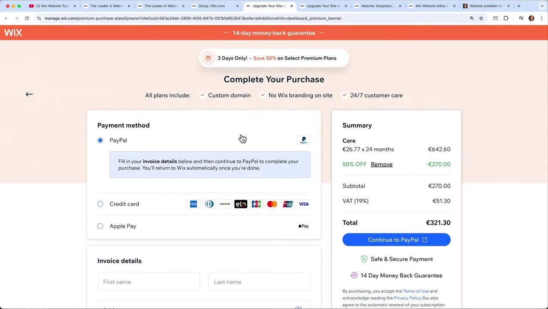Remove the 50% OFF discount
548x309 pixels.
pos(382,164)
